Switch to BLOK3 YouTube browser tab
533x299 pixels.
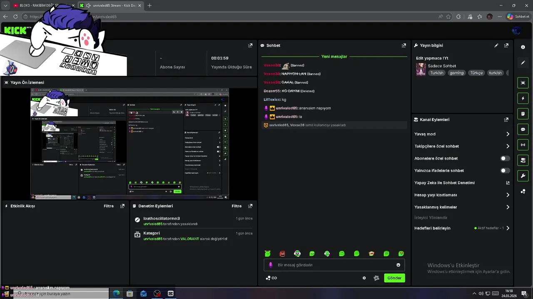pos(44,5)
